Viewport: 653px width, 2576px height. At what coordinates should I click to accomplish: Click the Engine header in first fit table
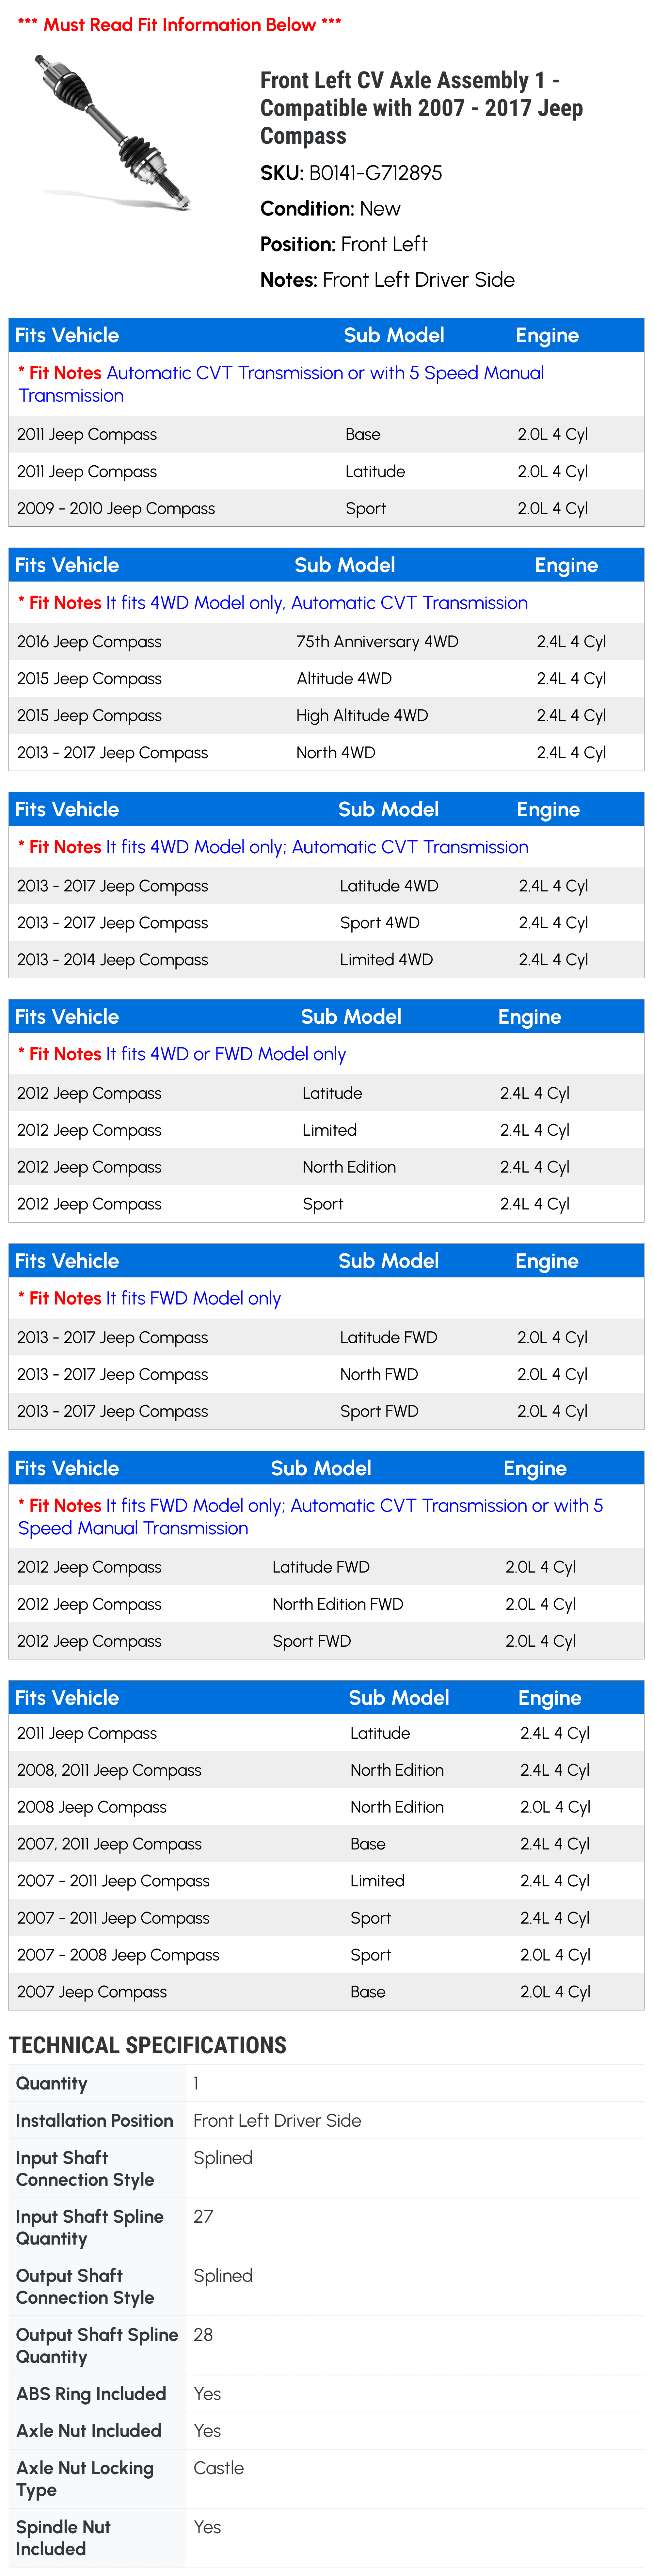tap(547, 335)
